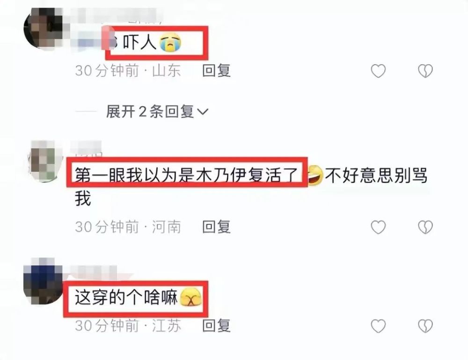Dislike the 江苏 comment with broken heart

pos(425,326)
